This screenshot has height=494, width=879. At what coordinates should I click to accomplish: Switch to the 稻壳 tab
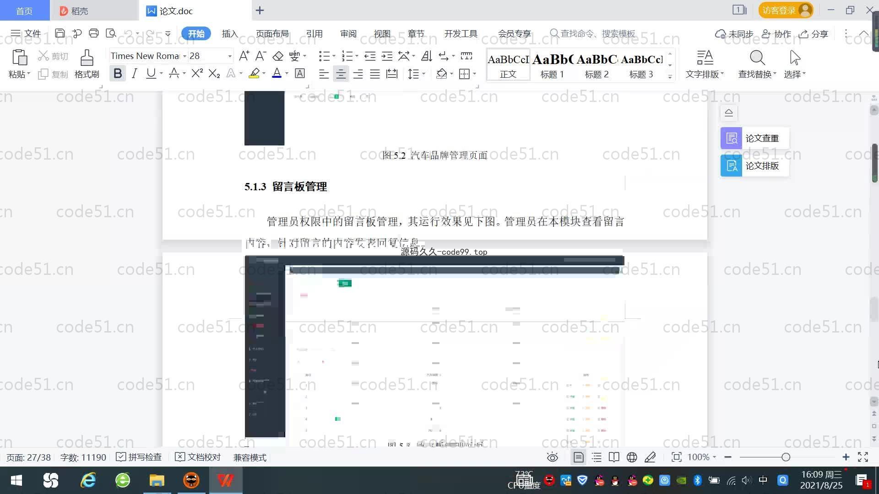pos(94,11)
